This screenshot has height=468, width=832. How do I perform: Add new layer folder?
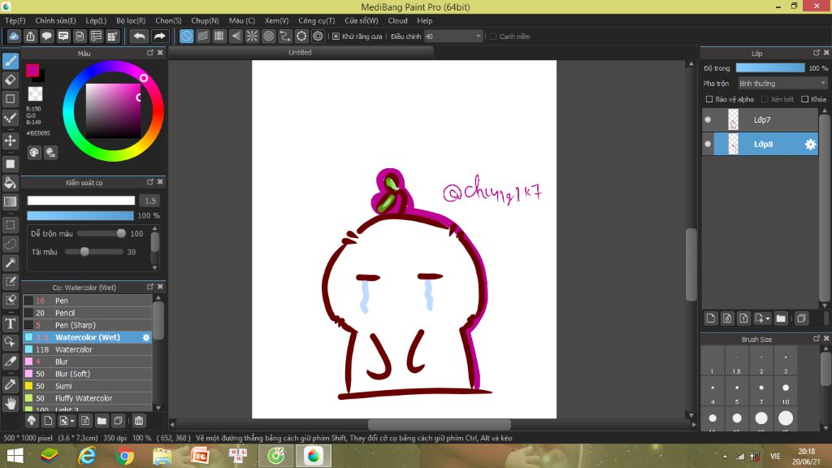point(781,318)
